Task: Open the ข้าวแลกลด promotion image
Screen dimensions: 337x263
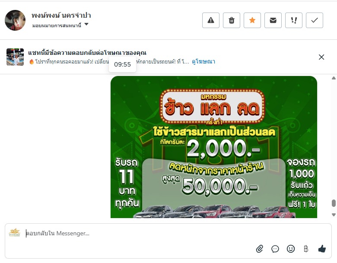Action: (x=214, y=147)
